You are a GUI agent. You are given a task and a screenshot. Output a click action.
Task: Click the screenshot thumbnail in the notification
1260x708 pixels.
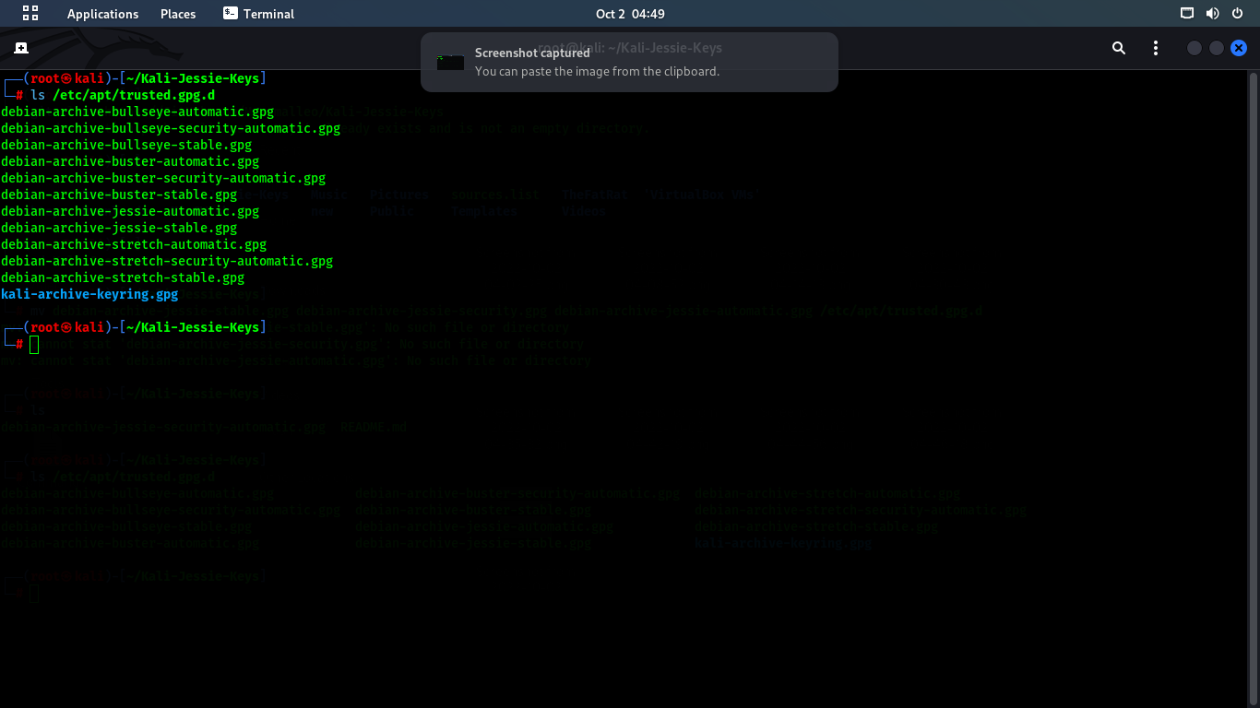pos(449,62)
